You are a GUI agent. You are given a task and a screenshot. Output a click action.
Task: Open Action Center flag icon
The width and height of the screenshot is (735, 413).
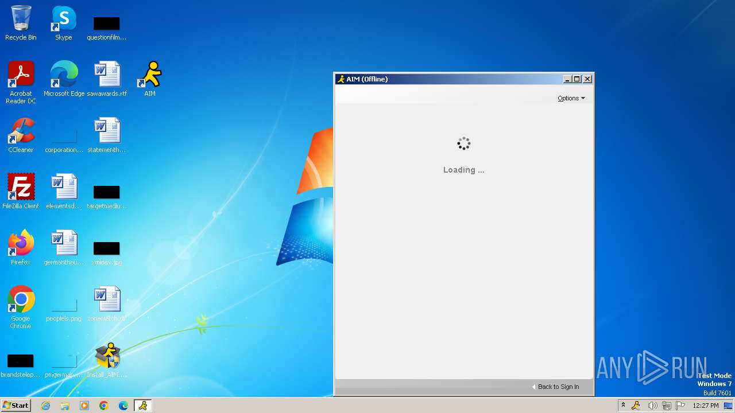point(680,406)
